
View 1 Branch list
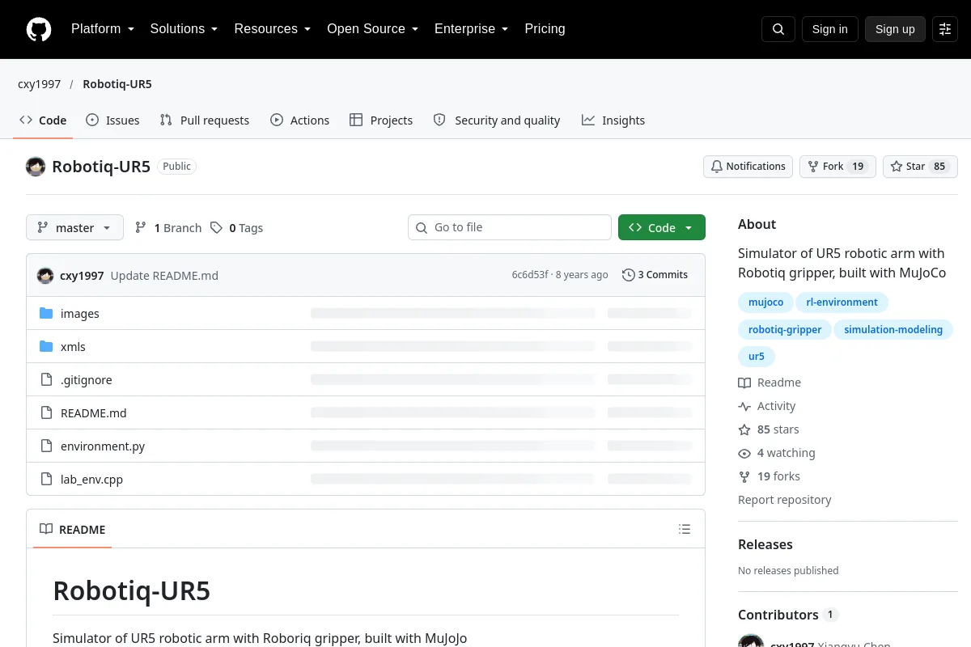pyautogui.click(x=168, y=227)
